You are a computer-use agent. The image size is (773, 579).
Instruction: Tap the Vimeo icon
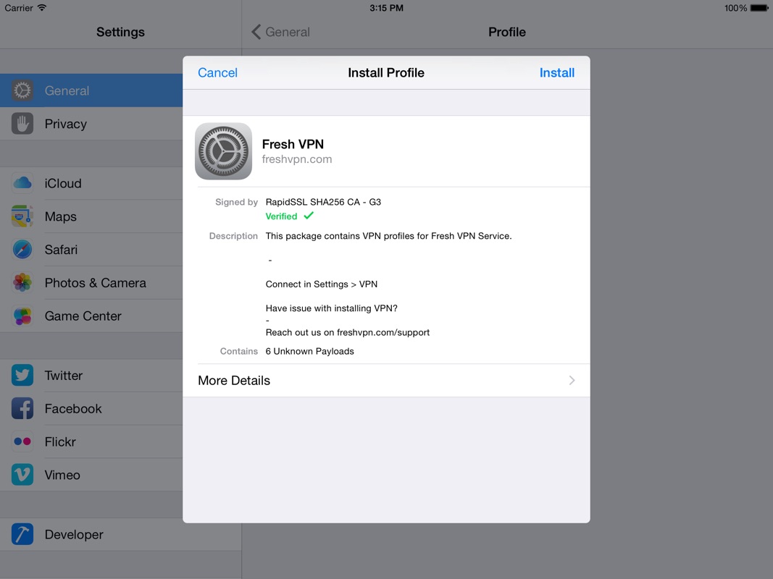22,475
